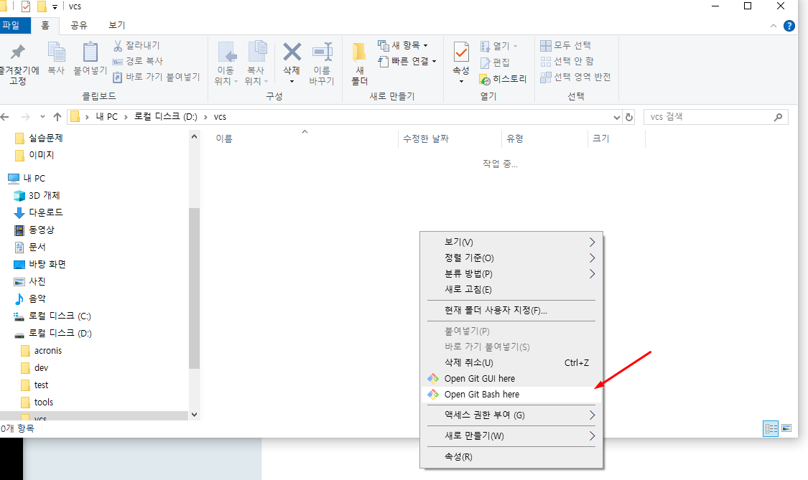
Task: Open 다운로드 in navigation pane
Action: coord(39,212)
